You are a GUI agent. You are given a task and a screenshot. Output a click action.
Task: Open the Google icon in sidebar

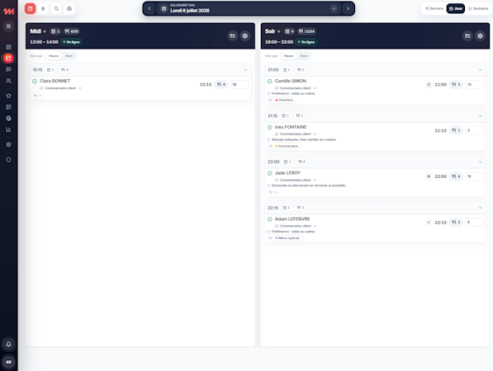pos(8,119)
